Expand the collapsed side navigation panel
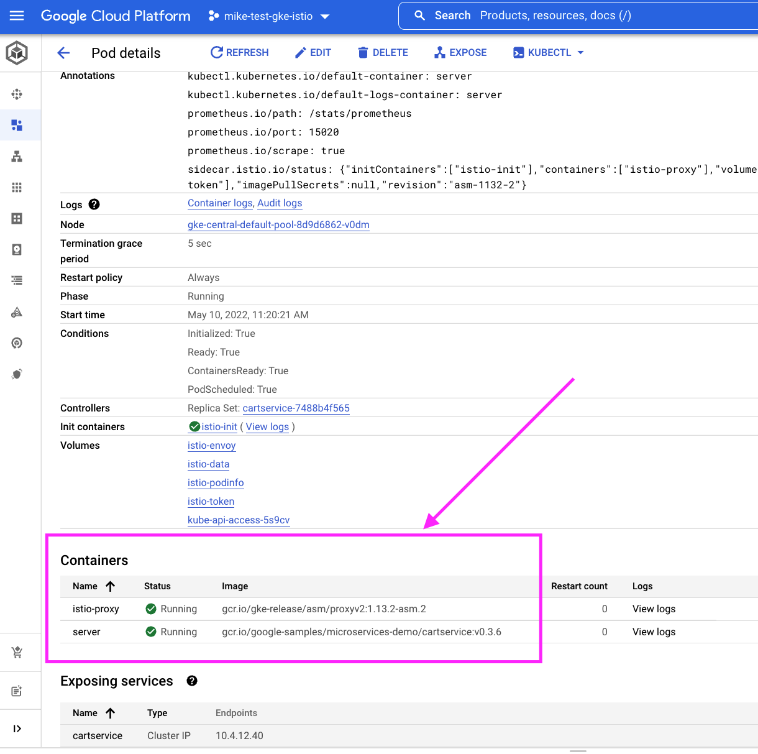This screenshot has width=758, height=754. tap(17, 729)
